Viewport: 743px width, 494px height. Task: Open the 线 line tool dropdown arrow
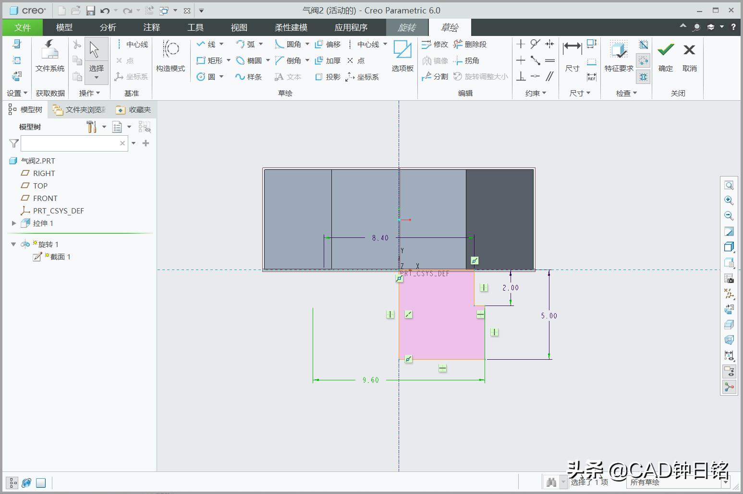tap(221, 44)
